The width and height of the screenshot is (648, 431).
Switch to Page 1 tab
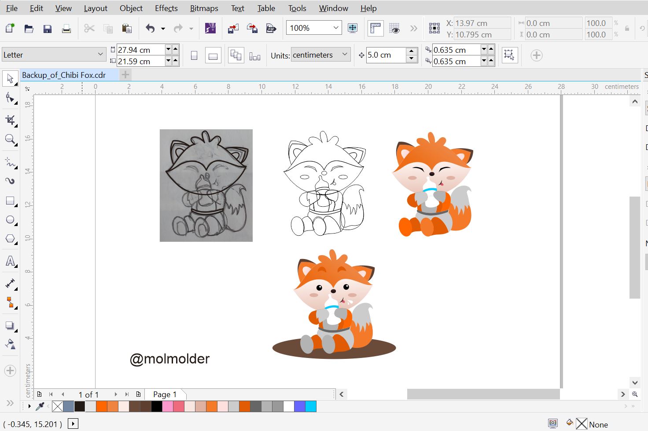pos(165,394)
